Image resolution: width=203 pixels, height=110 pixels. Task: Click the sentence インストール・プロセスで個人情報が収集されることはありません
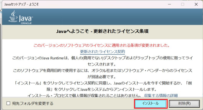tap(84, 96)
